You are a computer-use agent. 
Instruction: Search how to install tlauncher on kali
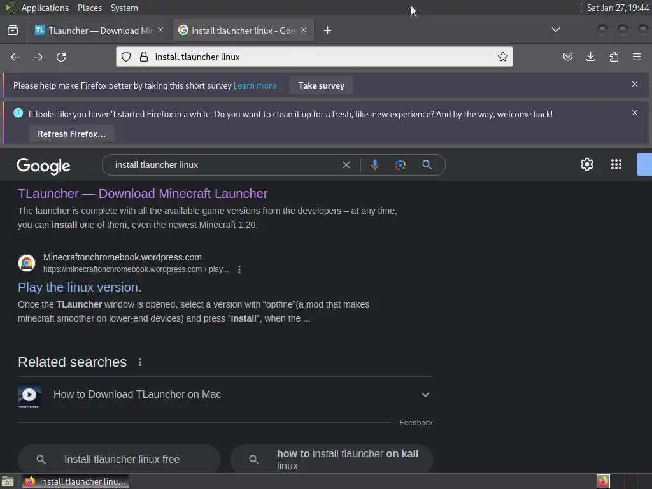coord(332,459)
